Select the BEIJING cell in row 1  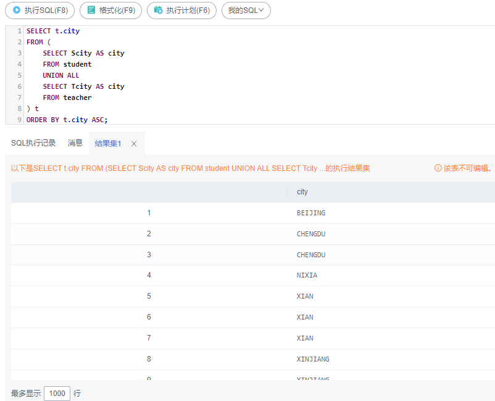click(311, 213)
